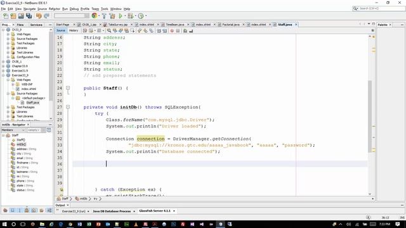Click the Build Project hammer icon
Screen dimensions: 406x228
point(104,16)
